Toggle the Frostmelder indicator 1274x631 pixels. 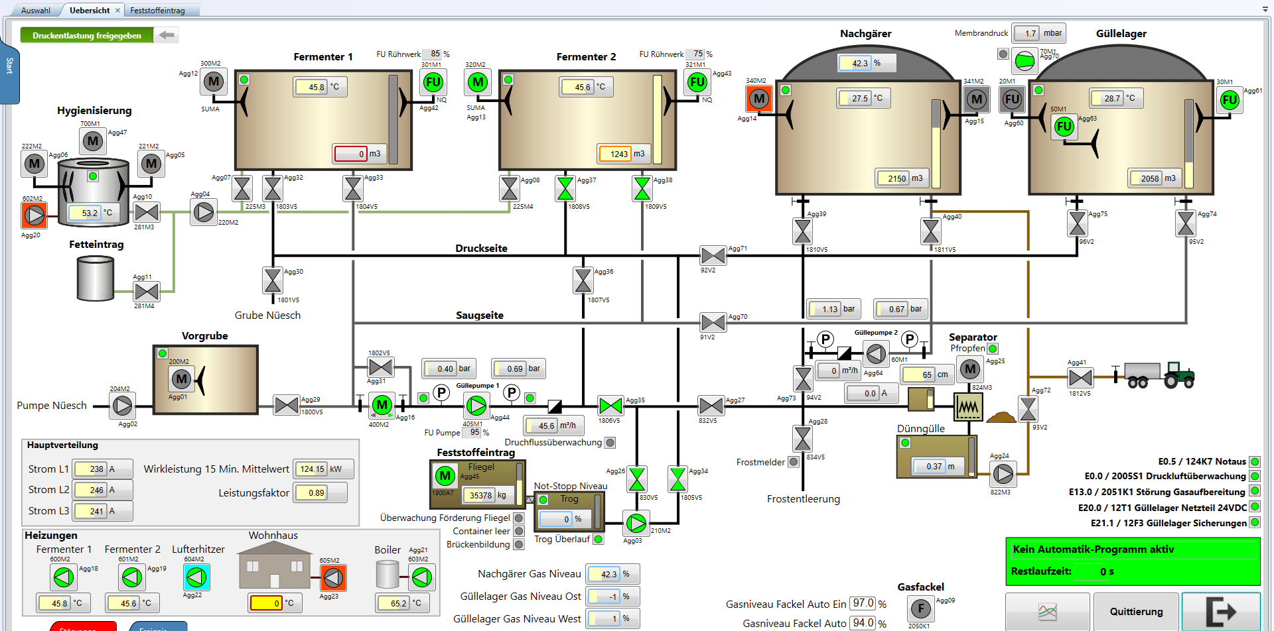(x=794, y=462)
